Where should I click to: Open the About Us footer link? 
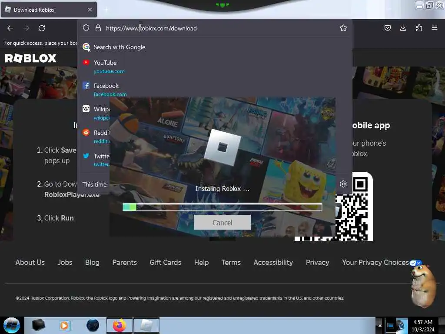[30, 262]
